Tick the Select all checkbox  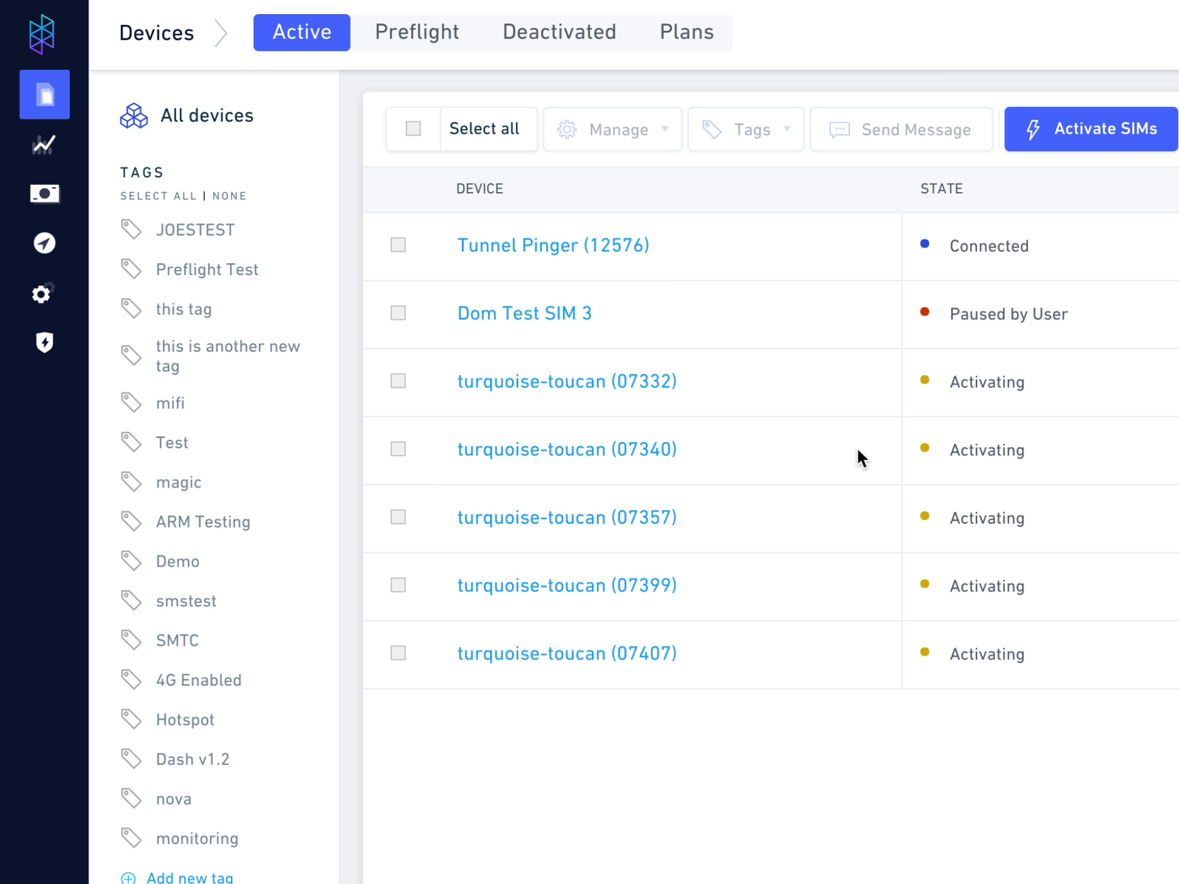pos(413,129)
